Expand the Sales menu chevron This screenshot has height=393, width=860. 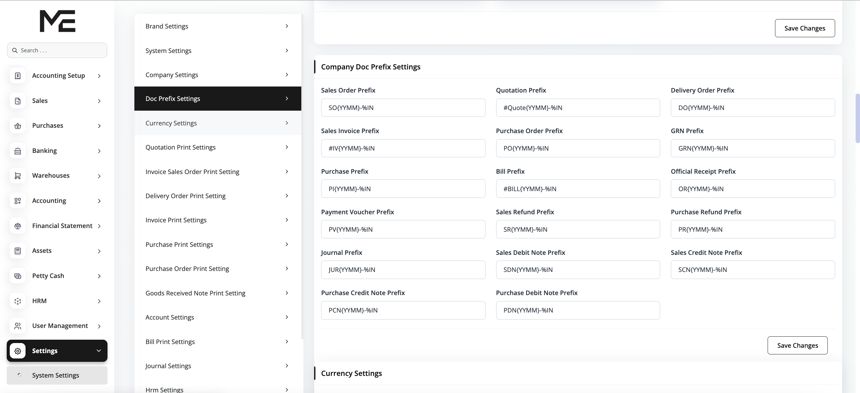99,101
